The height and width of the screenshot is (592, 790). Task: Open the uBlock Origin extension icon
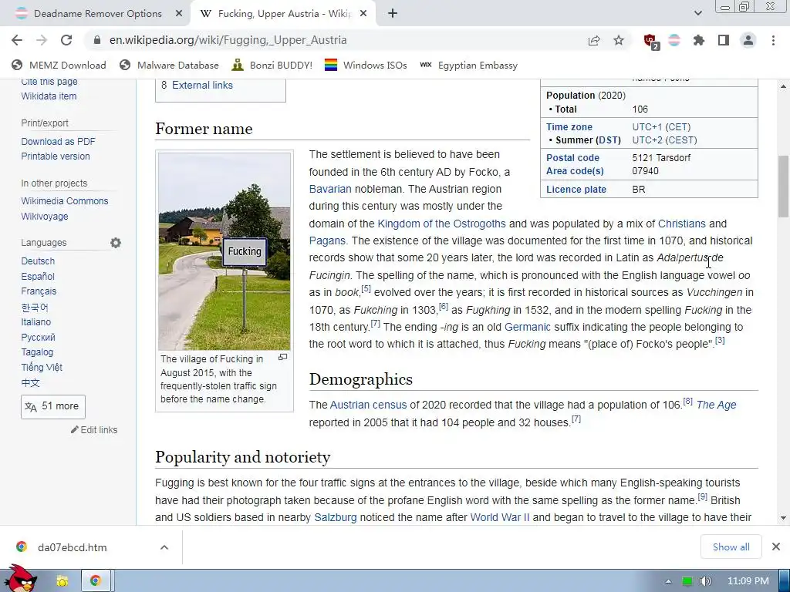[x=651, y=41]
